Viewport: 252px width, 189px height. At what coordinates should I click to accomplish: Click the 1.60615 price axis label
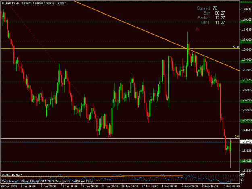(x=246, y=10)
